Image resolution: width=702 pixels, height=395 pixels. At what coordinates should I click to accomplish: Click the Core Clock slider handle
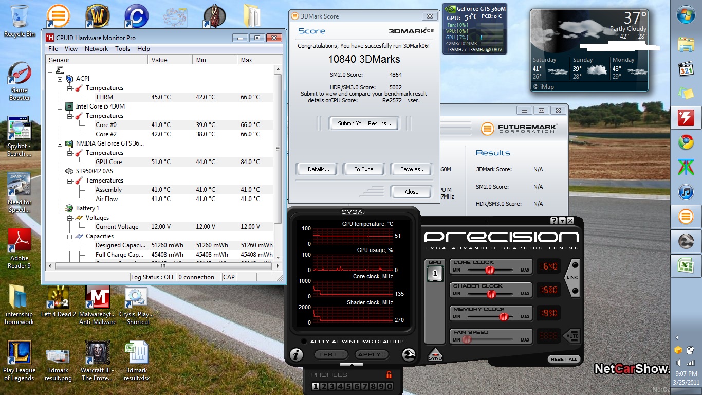pyautogui.click(x=490, y=270)
